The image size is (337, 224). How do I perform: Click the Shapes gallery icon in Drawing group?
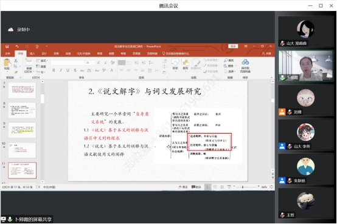tap(175, 62)
